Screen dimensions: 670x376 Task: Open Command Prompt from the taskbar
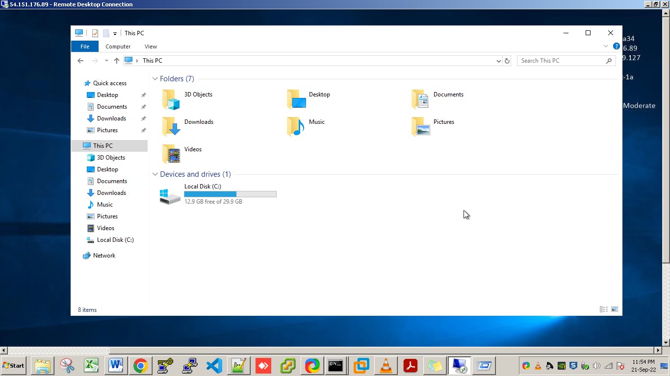click(336, 366)
